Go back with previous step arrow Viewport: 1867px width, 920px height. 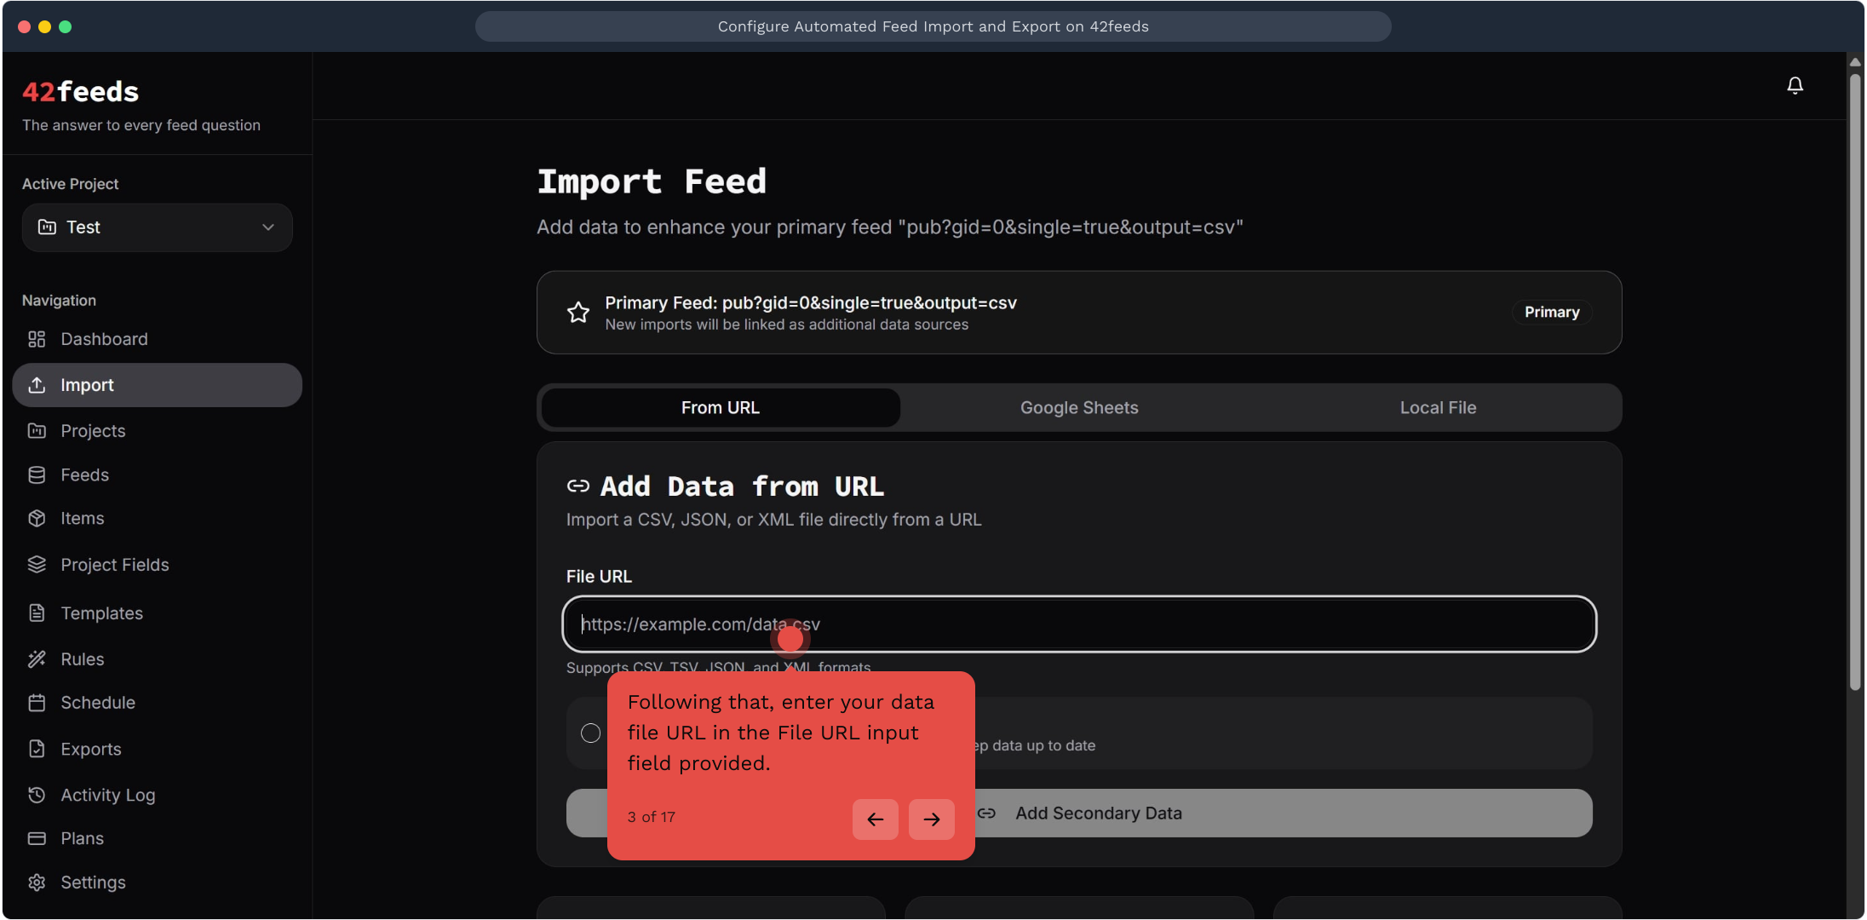tap(875, 819)
